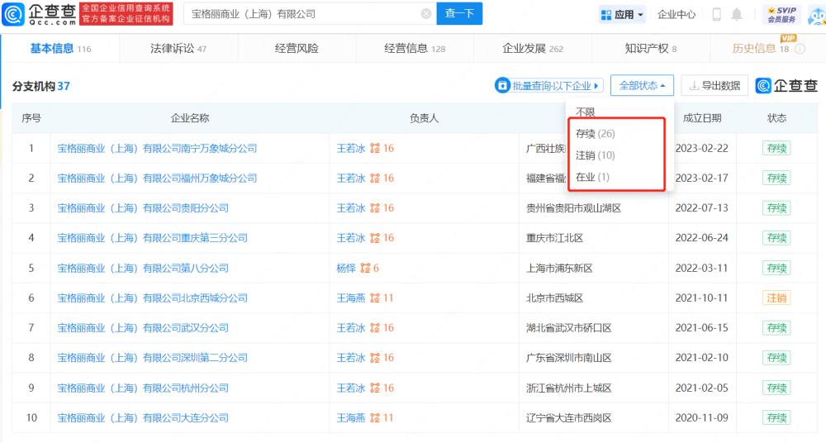
Task: Click the relationship graph icon for row 1 王若冰
Action: click(x=374, y=148)
